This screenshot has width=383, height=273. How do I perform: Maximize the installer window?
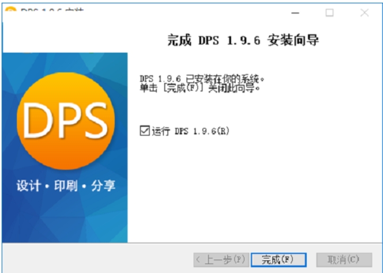(329, 13)
